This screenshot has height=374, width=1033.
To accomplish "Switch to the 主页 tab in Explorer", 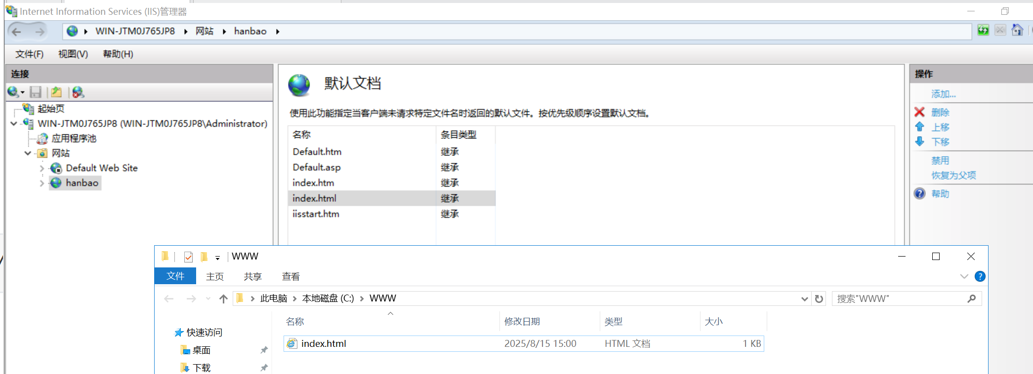I will (215, 276).
